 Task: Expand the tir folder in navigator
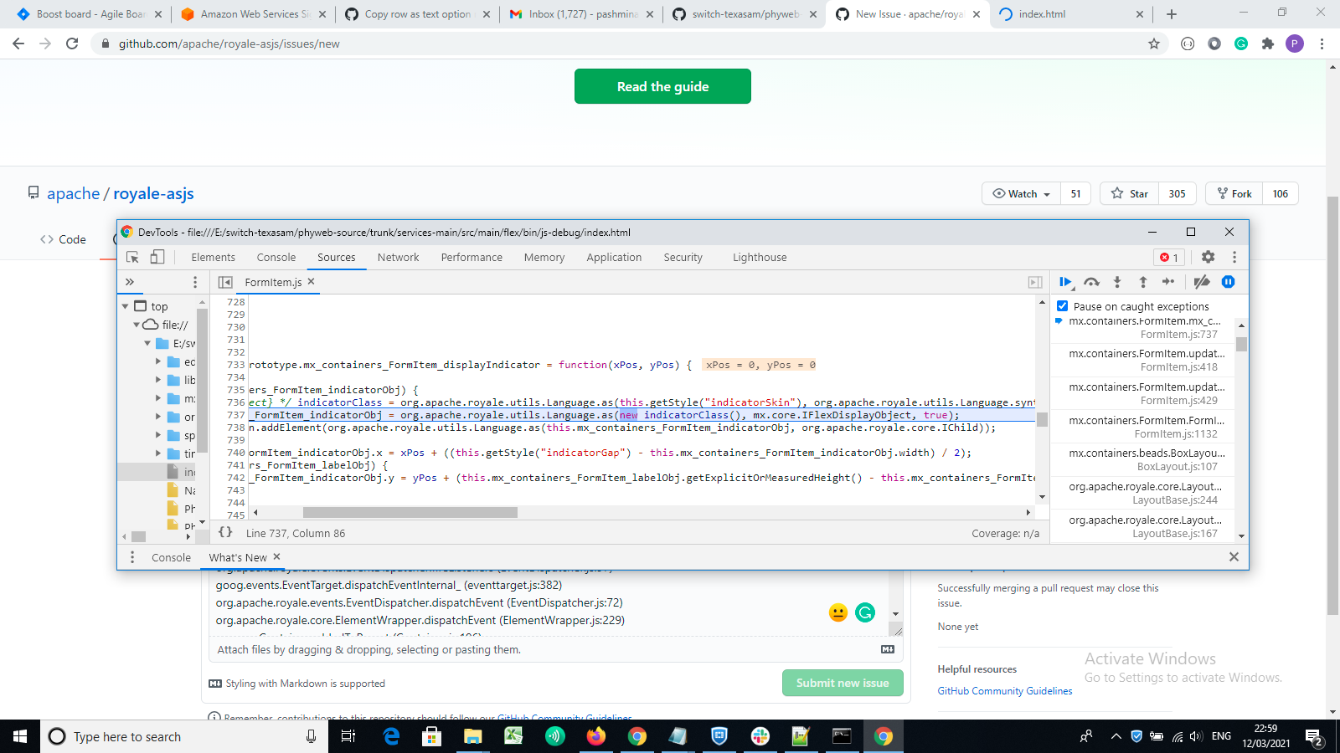[x=158, y=453]
